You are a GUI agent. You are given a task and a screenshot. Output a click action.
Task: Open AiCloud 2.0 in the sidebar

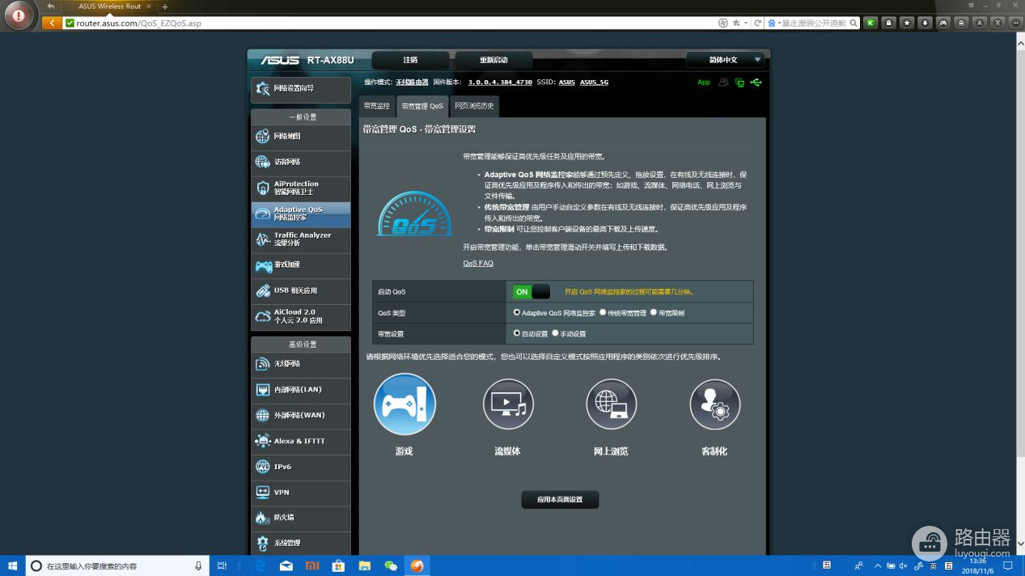pos(301,316)
